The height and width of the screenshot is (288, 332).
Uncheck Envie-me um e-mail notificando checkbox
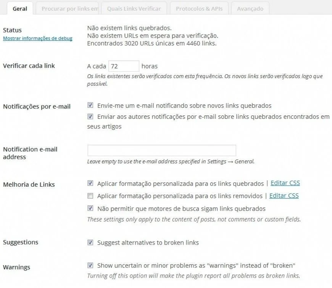[90, 105]
